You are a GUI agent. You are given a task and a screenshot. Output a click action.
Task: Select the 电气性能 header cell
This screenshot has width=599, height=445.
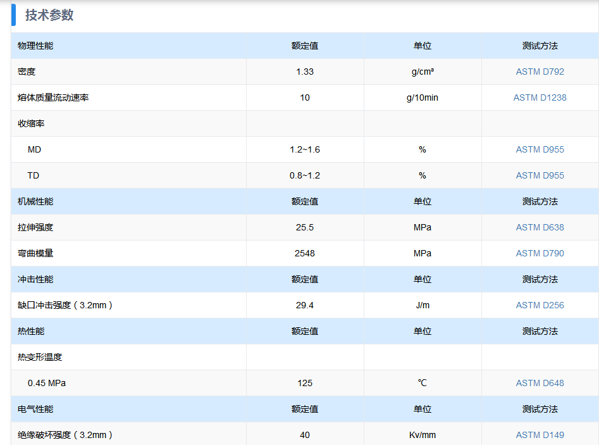pos(35,409)
